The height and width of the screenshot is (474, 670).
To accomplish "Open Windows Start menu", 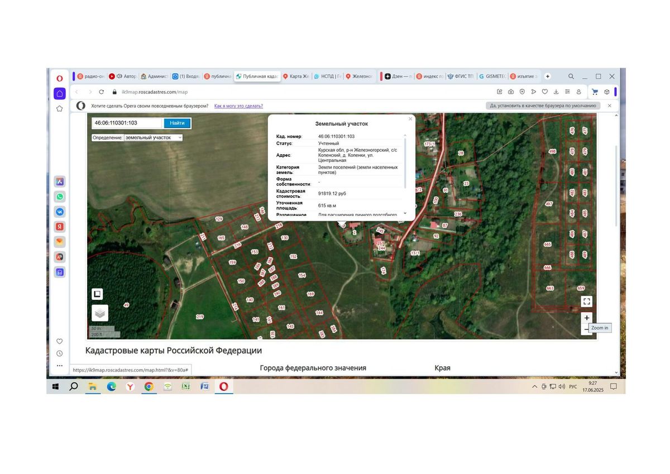I will point(55,386).
